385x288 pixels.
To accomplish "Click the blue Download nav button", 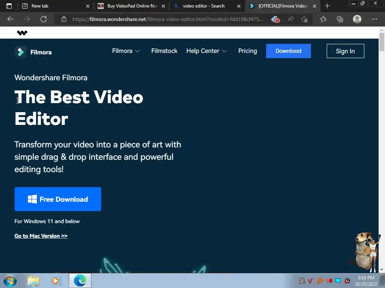I will [288, 51].
